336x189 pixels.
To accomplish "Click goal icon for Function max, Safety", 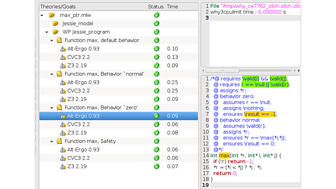I will tap(59, 141).
